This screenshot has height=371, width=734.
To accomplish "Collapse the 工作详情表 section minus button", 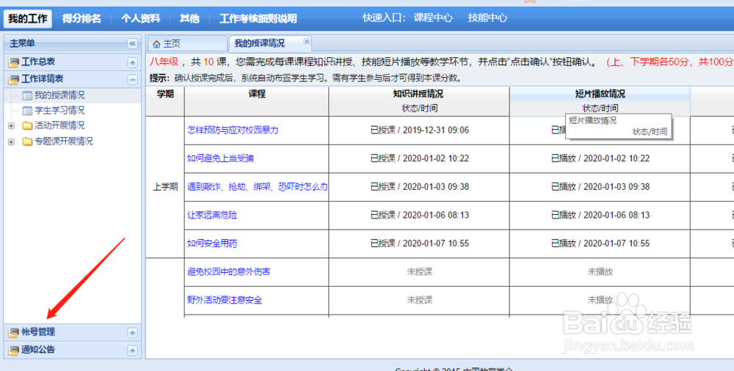I will [132, 79].
